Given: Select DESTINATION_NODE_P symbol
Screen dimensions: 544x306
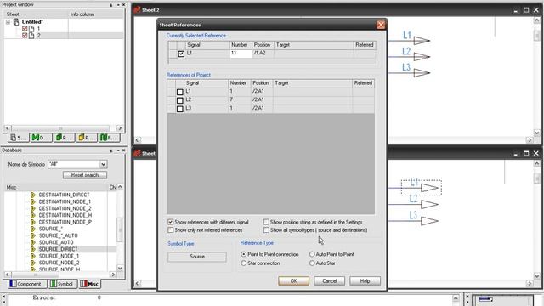Looking at the screenshot, I should (x=65, y=222).
